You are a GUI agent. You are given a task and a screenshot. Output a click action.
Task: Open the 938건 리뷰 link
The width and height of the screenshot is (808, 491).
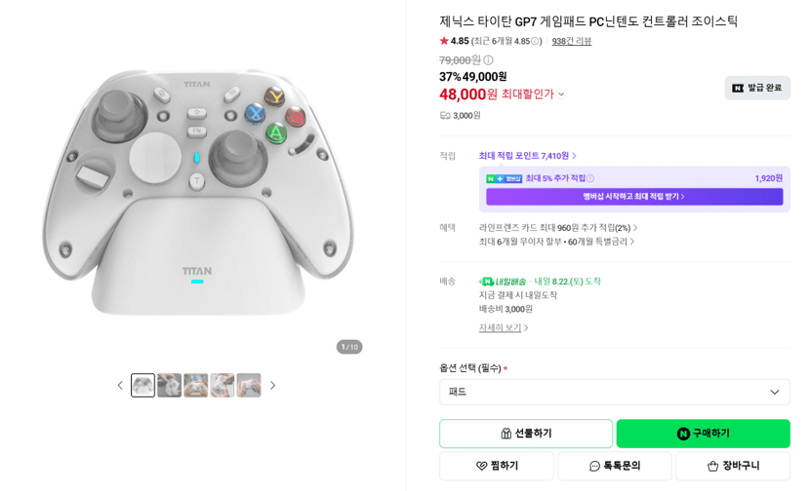point(572,41)
